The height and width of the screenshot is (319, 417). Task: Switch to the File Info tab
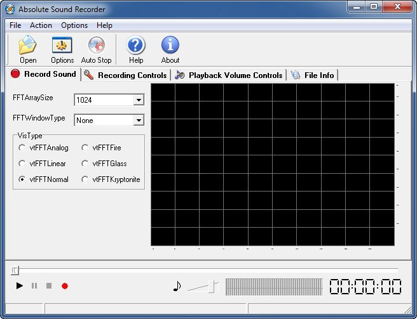pyautogui.click(x=313, y=75)
